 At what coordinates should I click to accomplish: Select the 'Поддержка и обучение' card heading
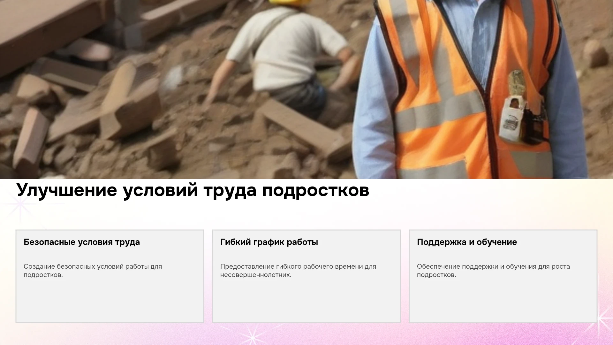tap(467, 242)
